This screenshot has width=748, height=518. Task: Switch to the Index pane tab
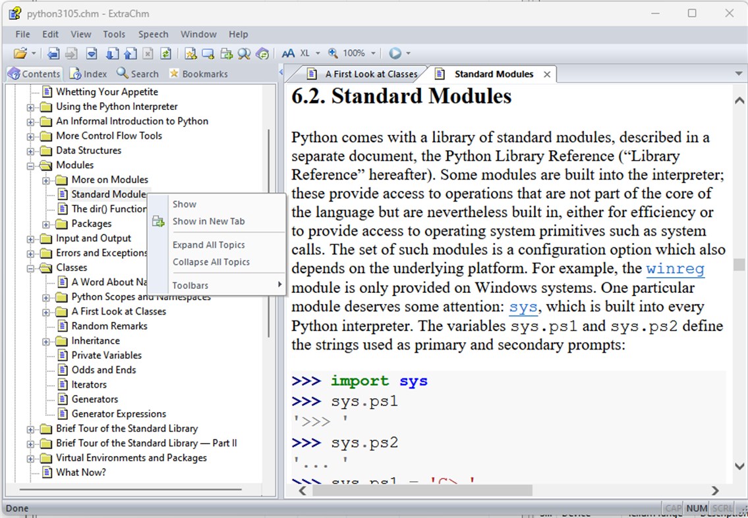[88, 74]
